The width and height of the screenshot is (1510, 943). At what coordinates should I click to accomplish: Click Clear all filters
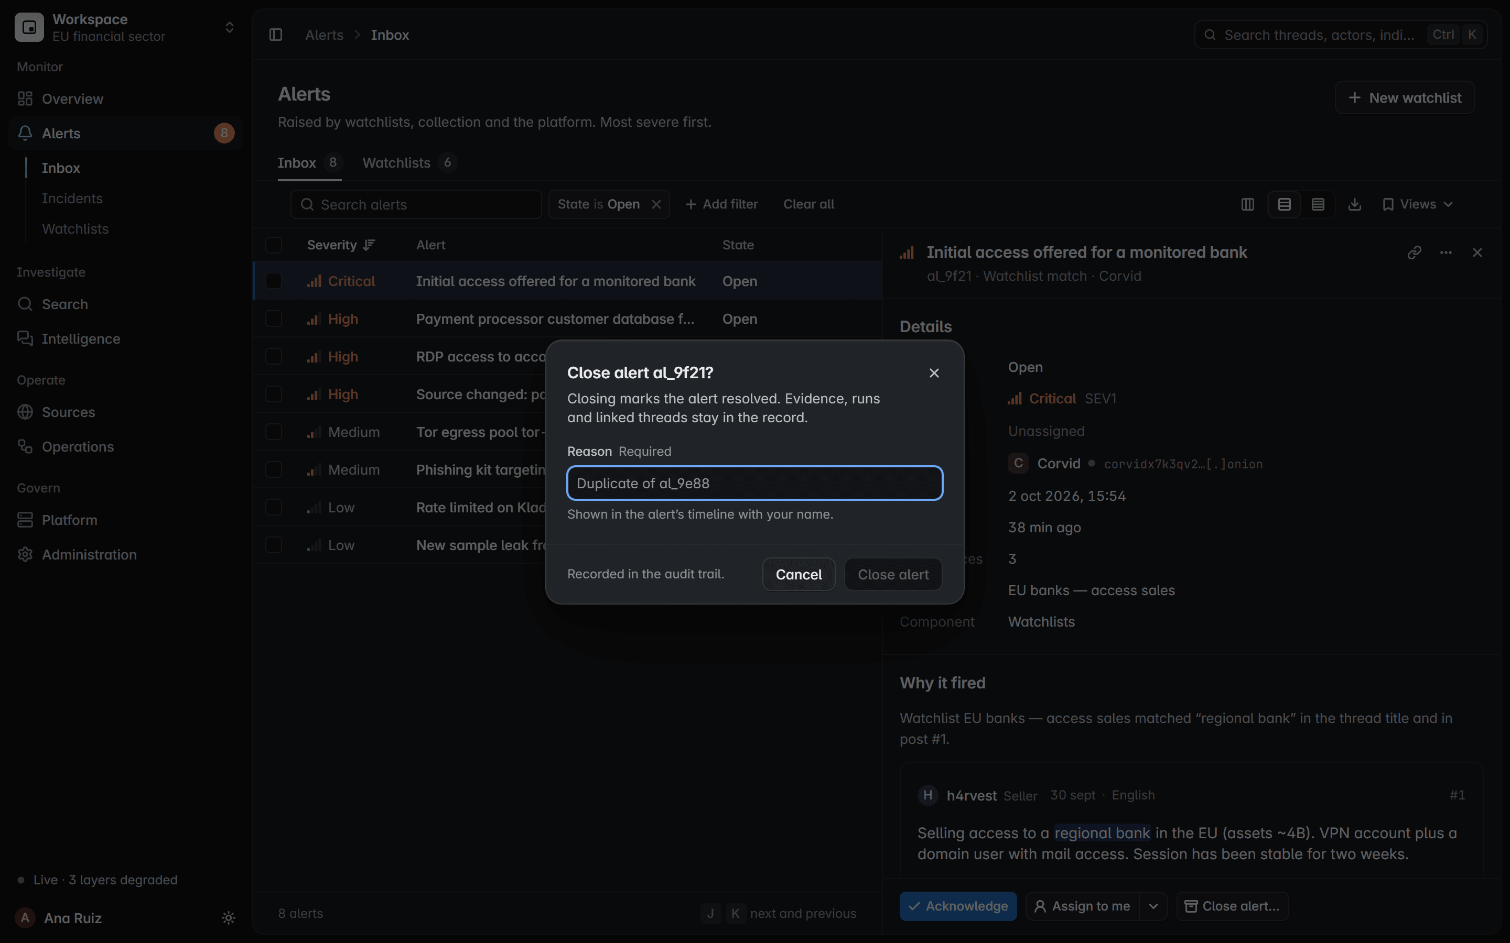point(808,204)
